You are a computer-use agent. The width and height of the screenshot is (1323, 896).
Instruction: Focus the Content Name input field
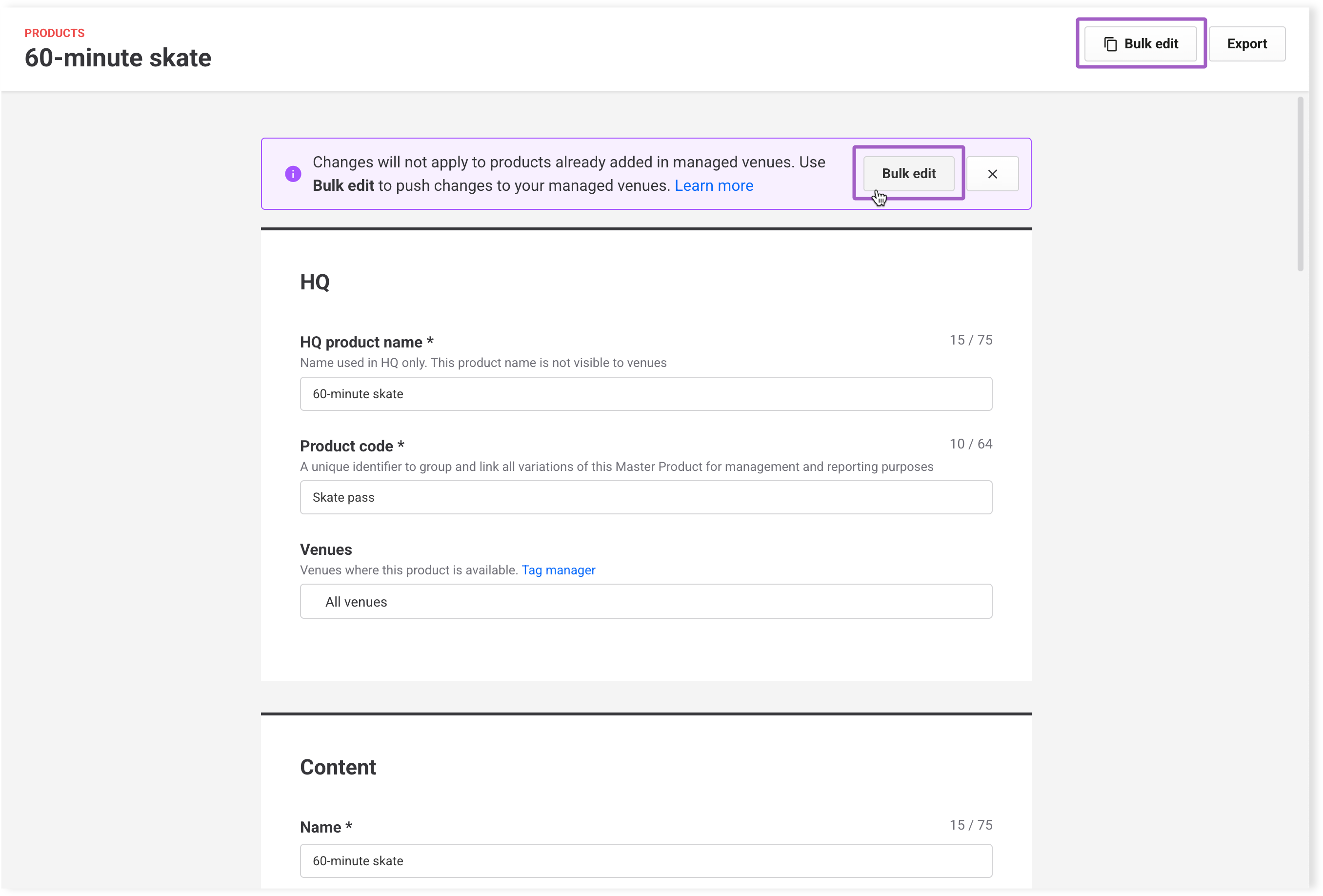[645, 861]
